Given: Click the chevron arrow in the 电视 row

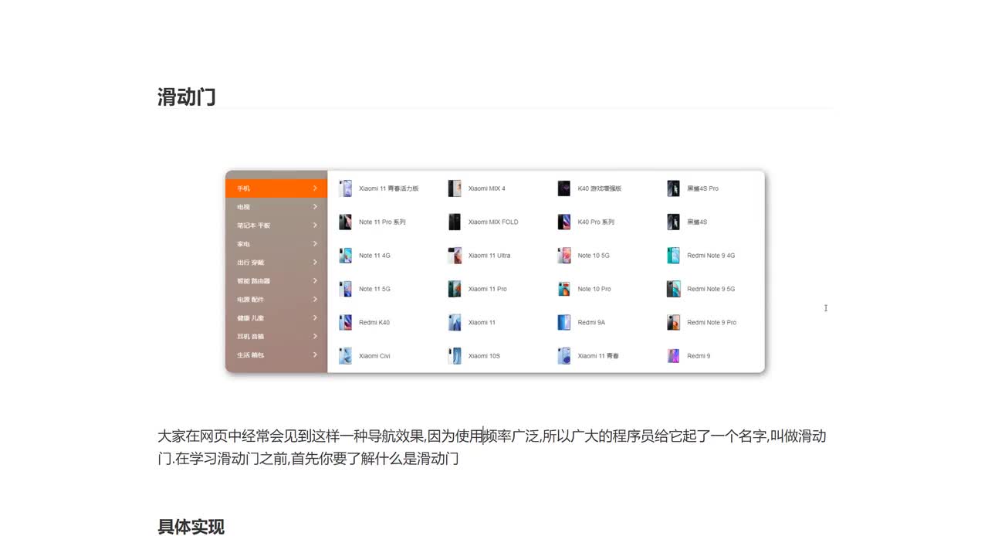Looking at the screenshot, I should 315,207.
